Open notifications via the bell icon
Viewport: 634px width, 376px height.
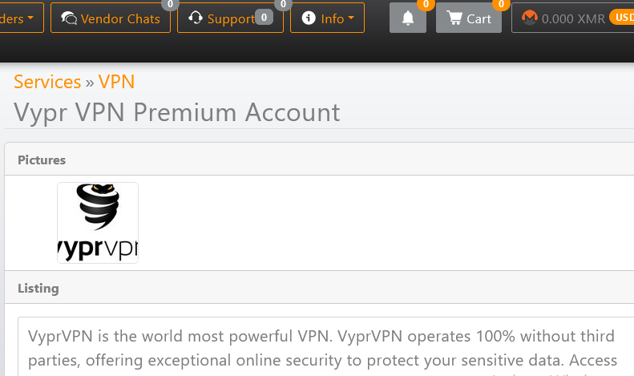408,18
